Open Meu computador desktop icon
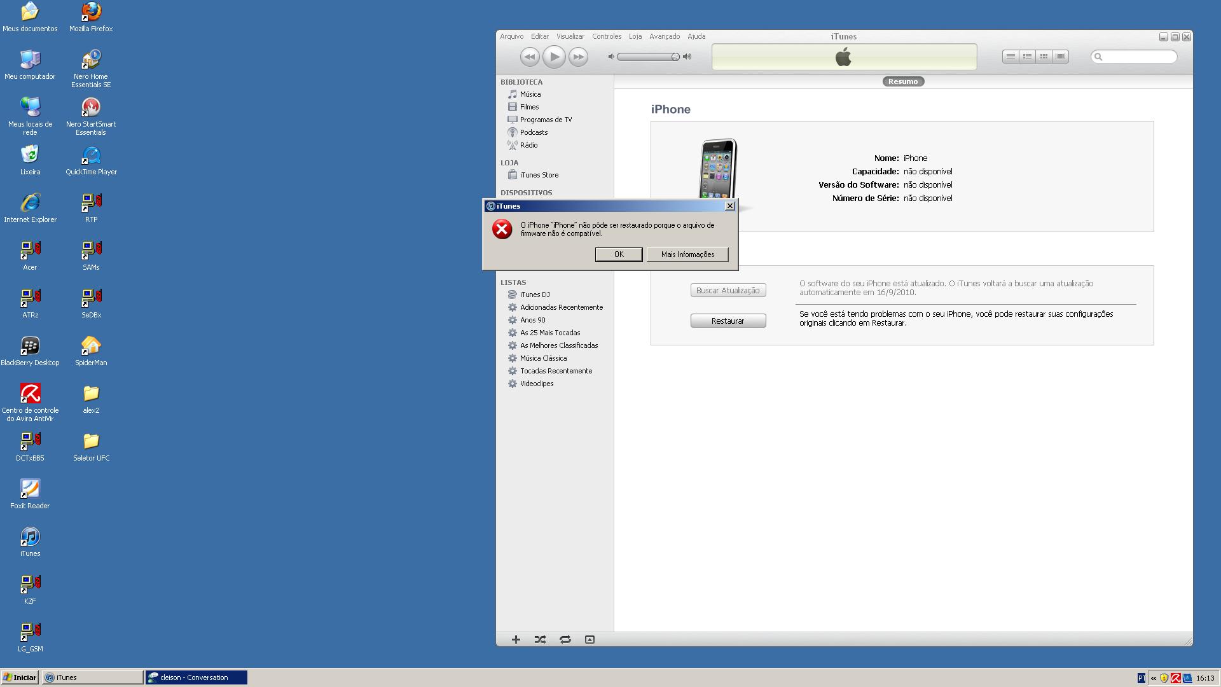 point(30,65)
